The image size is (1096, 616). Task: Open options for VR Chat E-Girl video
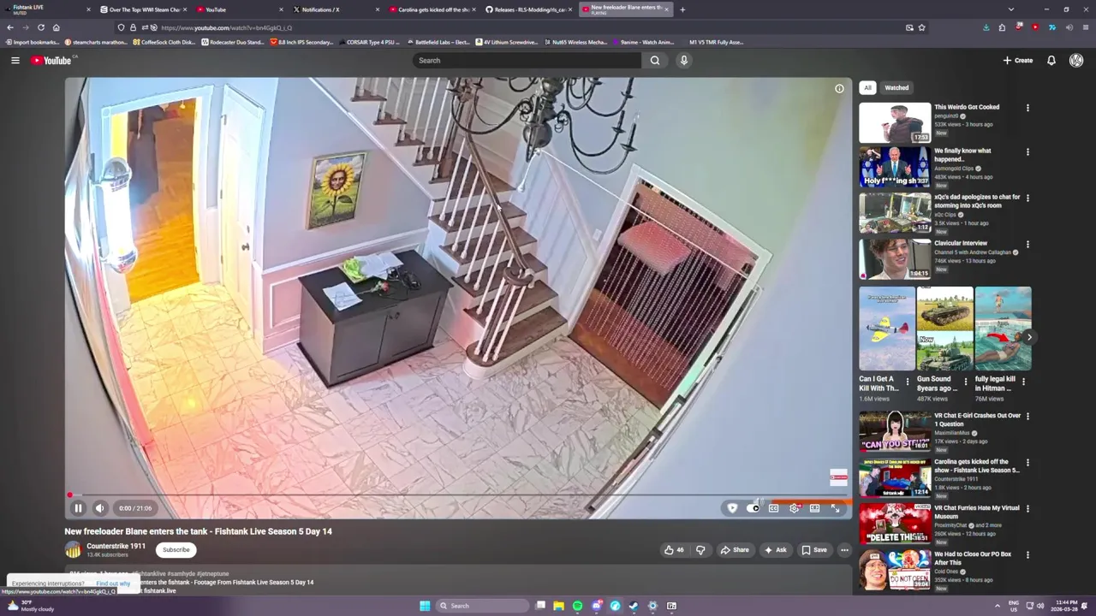click(1027, 417)
